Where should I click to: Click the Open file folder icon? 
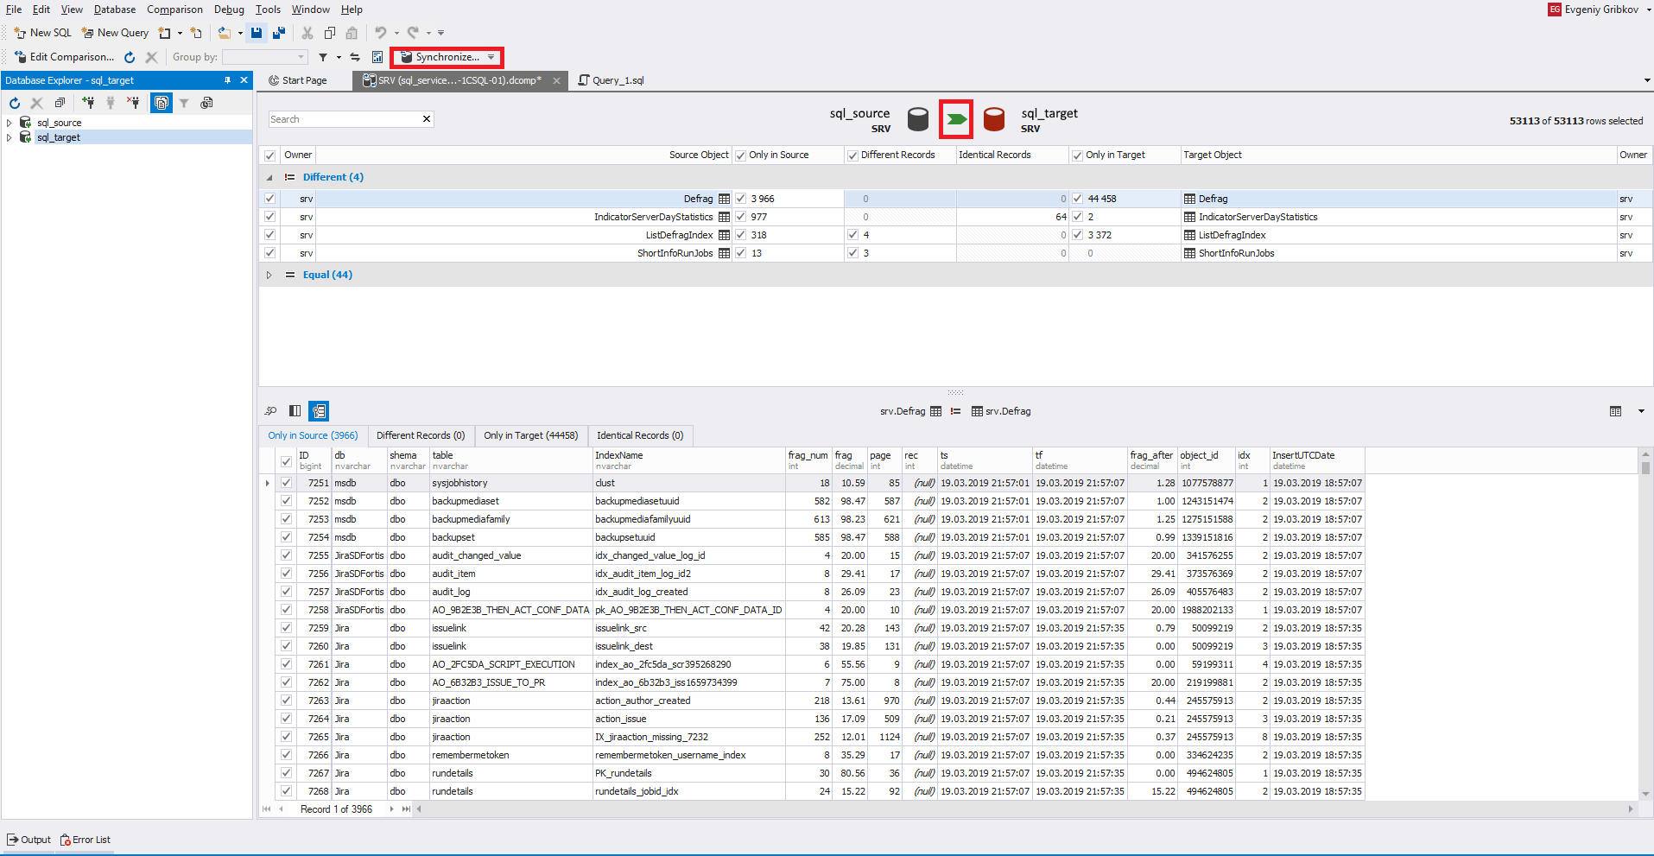click(x=224, y=33)
